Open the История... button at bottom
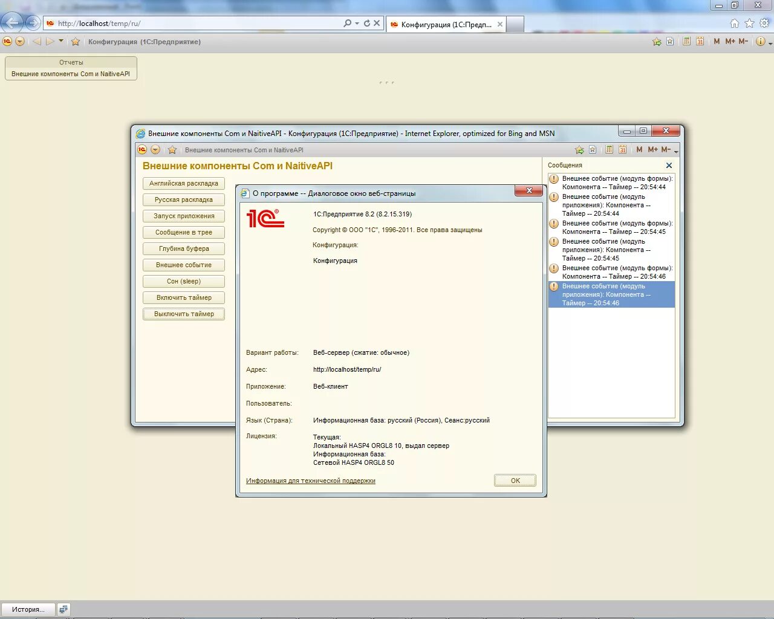 click(x=28, y=609)
